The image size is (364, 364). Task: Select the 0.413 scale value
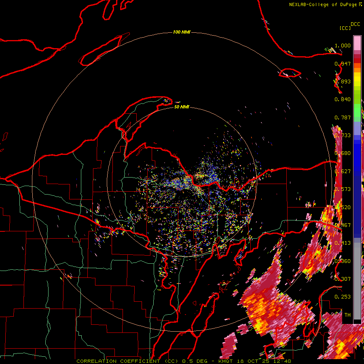[x=343, y=243]
